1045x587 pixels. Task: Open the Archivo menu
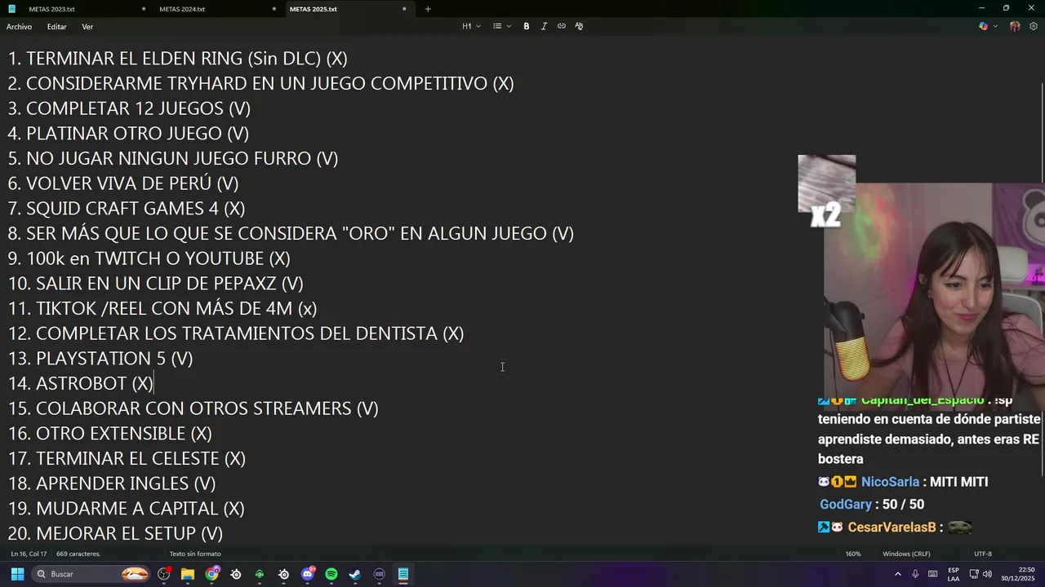19,27
